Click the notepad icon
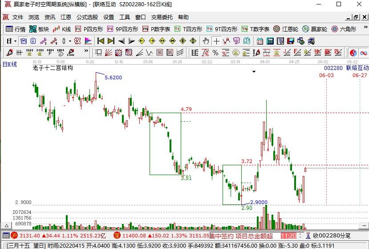369x249 pixels. pyautogui.click(x=280, y=41)
